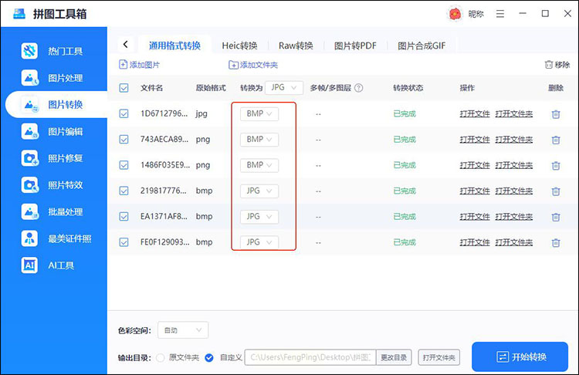Open the 热门工具 sidebar icon
Image resolution: width=579 pixels, height=375 pixels.
click(29, 51)
